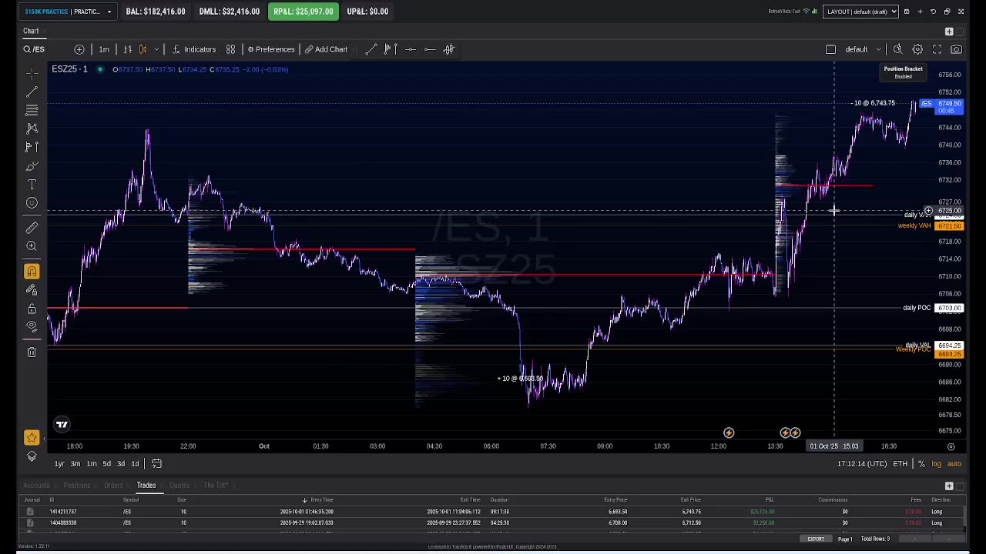Screen dimensions: 986x554
Task: Open the Orders tab
Action: pos(113,486)
